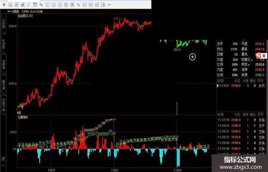The image size is (268, 172).
Task: Click the expand chart arrows icon
Action: click(x=97, y=5)
